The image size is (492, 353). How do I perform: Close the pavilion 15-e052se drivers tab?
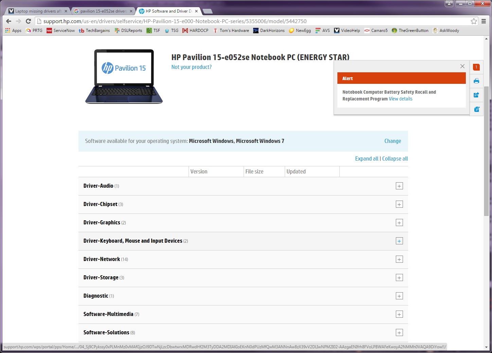(131, 11)
